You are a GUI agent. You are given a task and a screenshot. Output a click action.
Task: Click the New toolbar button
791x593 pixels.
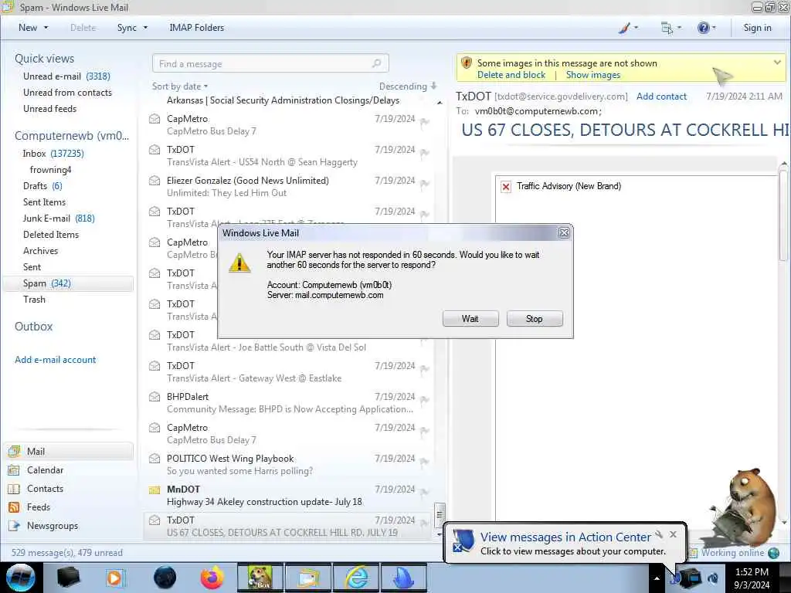click(x=28, y=28)
